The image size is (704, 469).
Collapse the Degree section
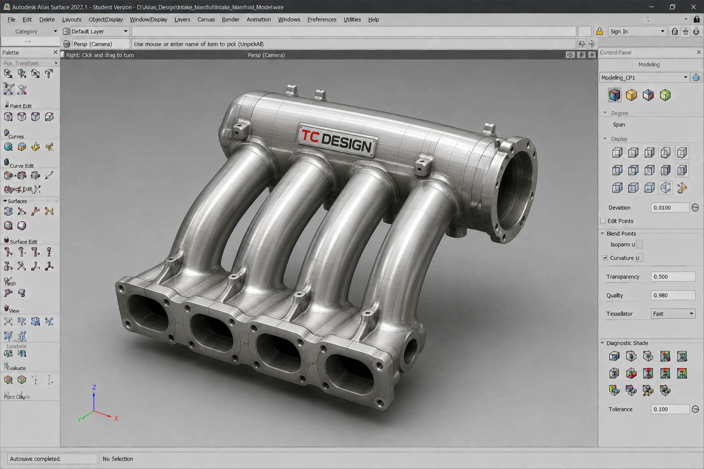(605, 113)
